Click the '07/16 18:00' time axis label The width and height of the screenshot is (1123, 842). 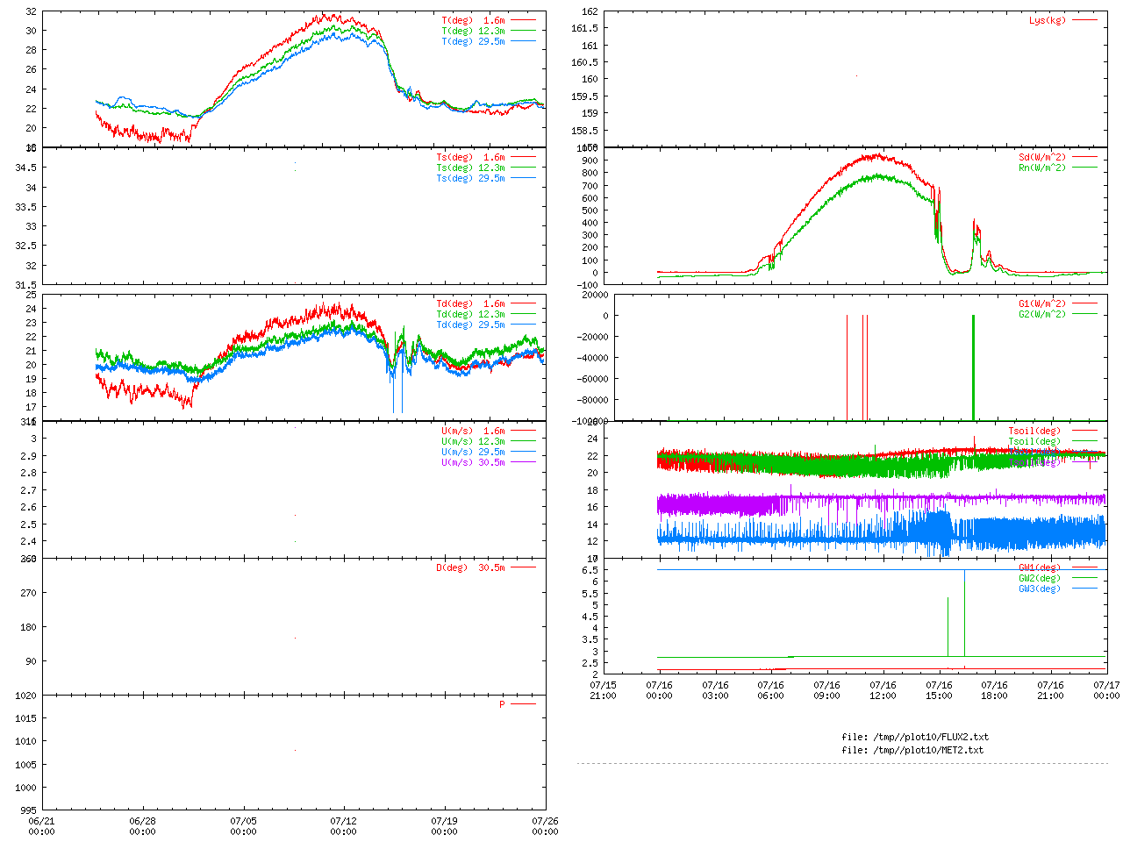(995, 691)
